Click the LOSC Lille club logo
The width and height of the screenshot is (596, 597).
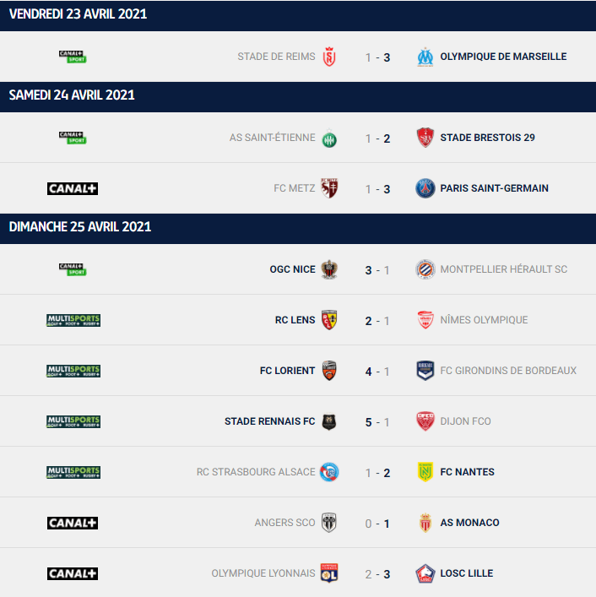pyautogui.click(x=425, y=573)
